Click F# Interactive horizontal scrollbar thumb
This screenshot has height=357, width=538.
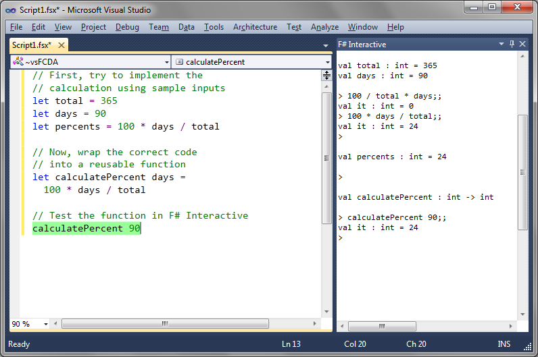(x=383, y=326)
